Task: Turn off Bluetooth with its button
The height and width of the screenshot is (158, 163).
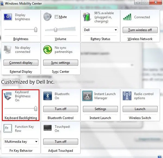Action: 61,109
